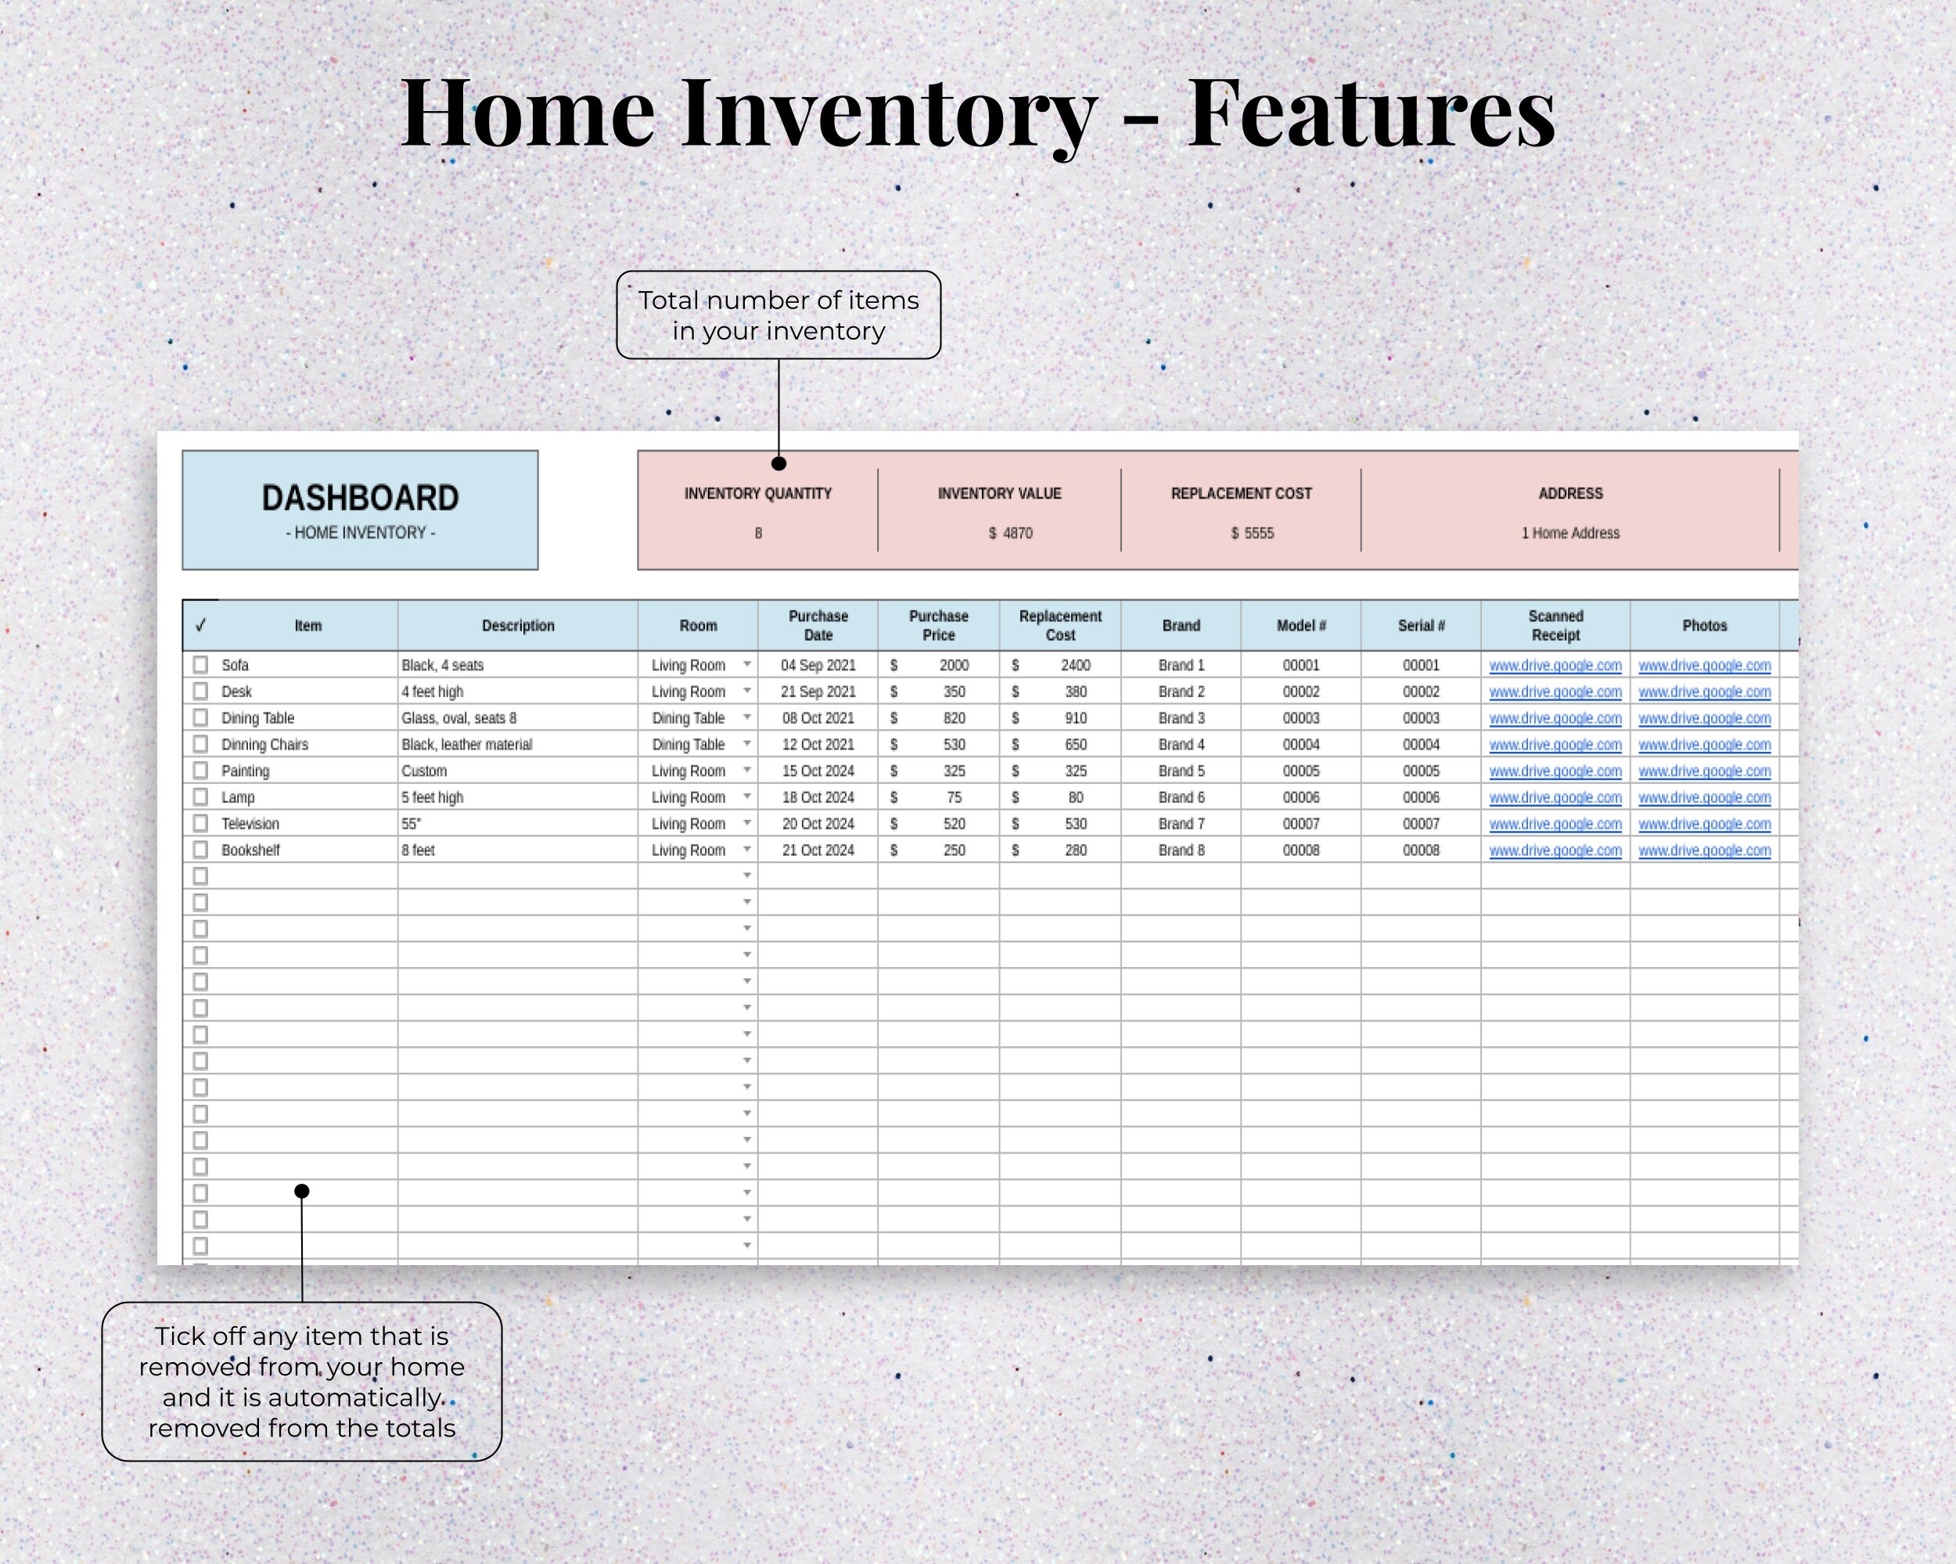Screen dimensions: 1956x1564
Task: Expand the first empty row's Room dropdown
Action: tap(746, 875)
